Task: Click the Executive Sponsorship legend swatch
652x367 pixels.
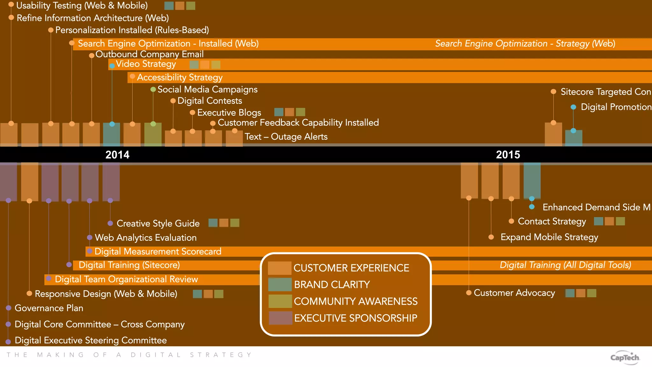Action: 280,318
